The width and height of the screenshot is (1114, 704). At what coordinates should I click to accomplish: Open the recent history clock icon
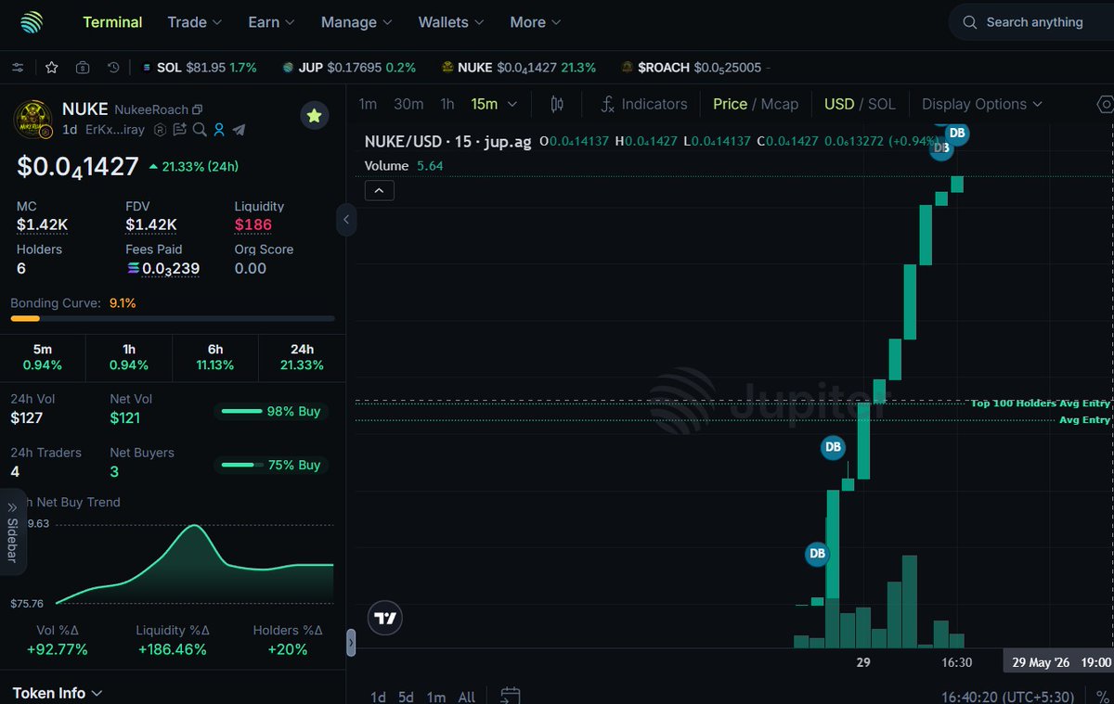click(113, 68)
